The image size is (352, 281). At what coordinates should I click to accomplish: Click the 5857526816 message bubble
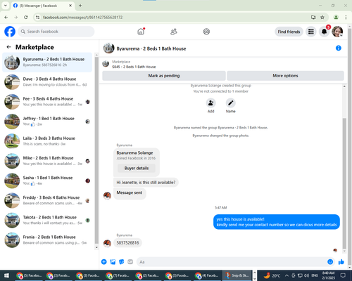(x=127, y=243)
